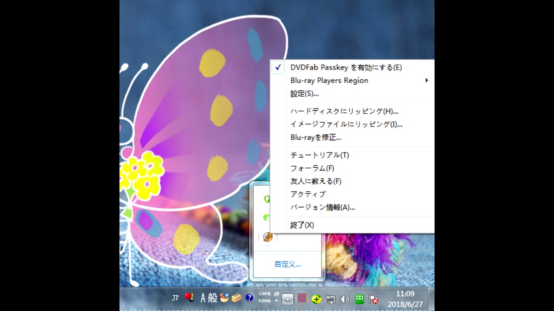Toggle CAPS lock indicator
The width and height of the screenshot is (554, 311).
pos(264,294)
